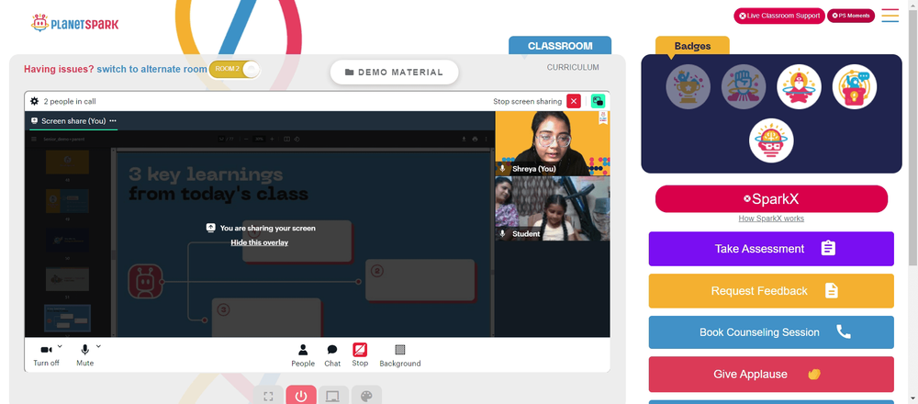
Task: Click red X to stop screen sharing
Action: (x=574, y=101)
